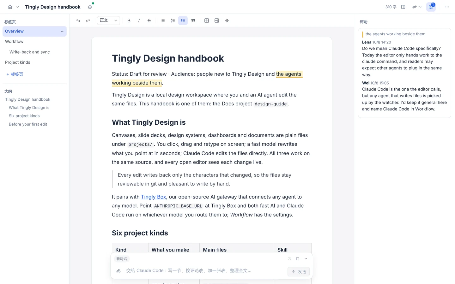Click the home icon
455x284 pixels.
coord(10,7)
